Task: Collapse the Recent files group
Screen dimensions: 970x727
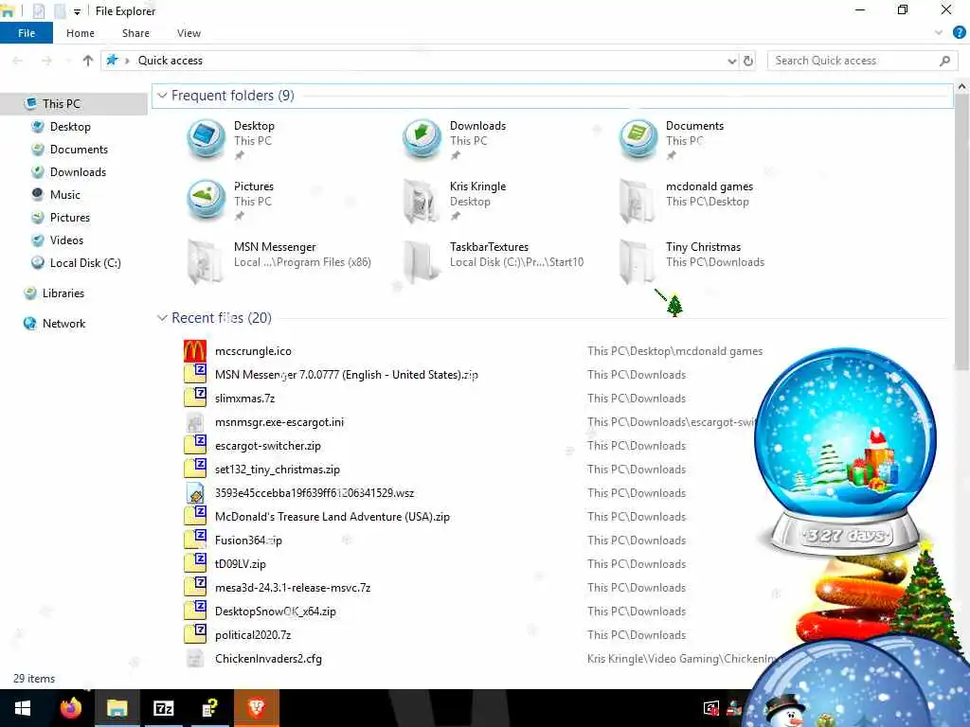Action: [x=162, y=318]
